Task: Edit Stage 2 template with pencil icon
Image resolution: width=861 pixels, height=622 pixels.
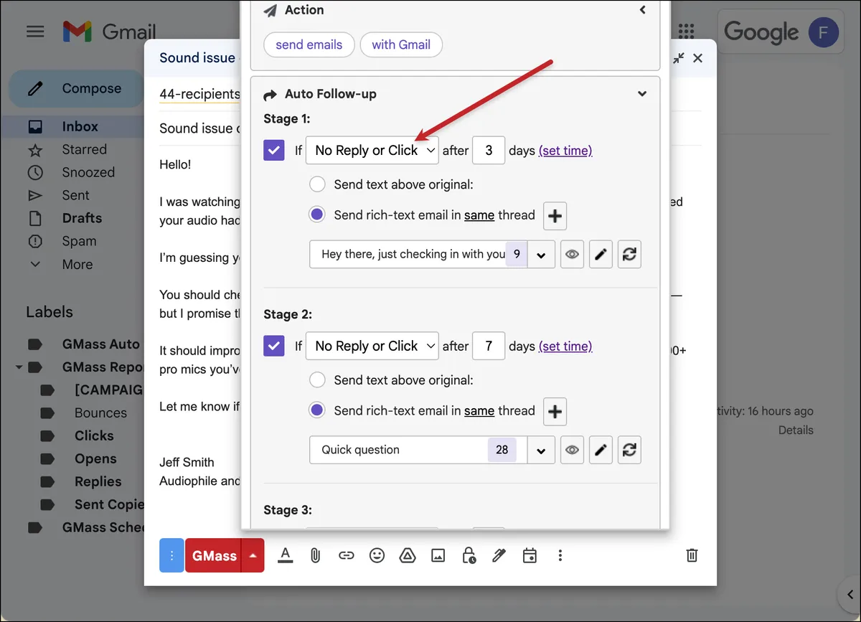Action: pos(601,450)
